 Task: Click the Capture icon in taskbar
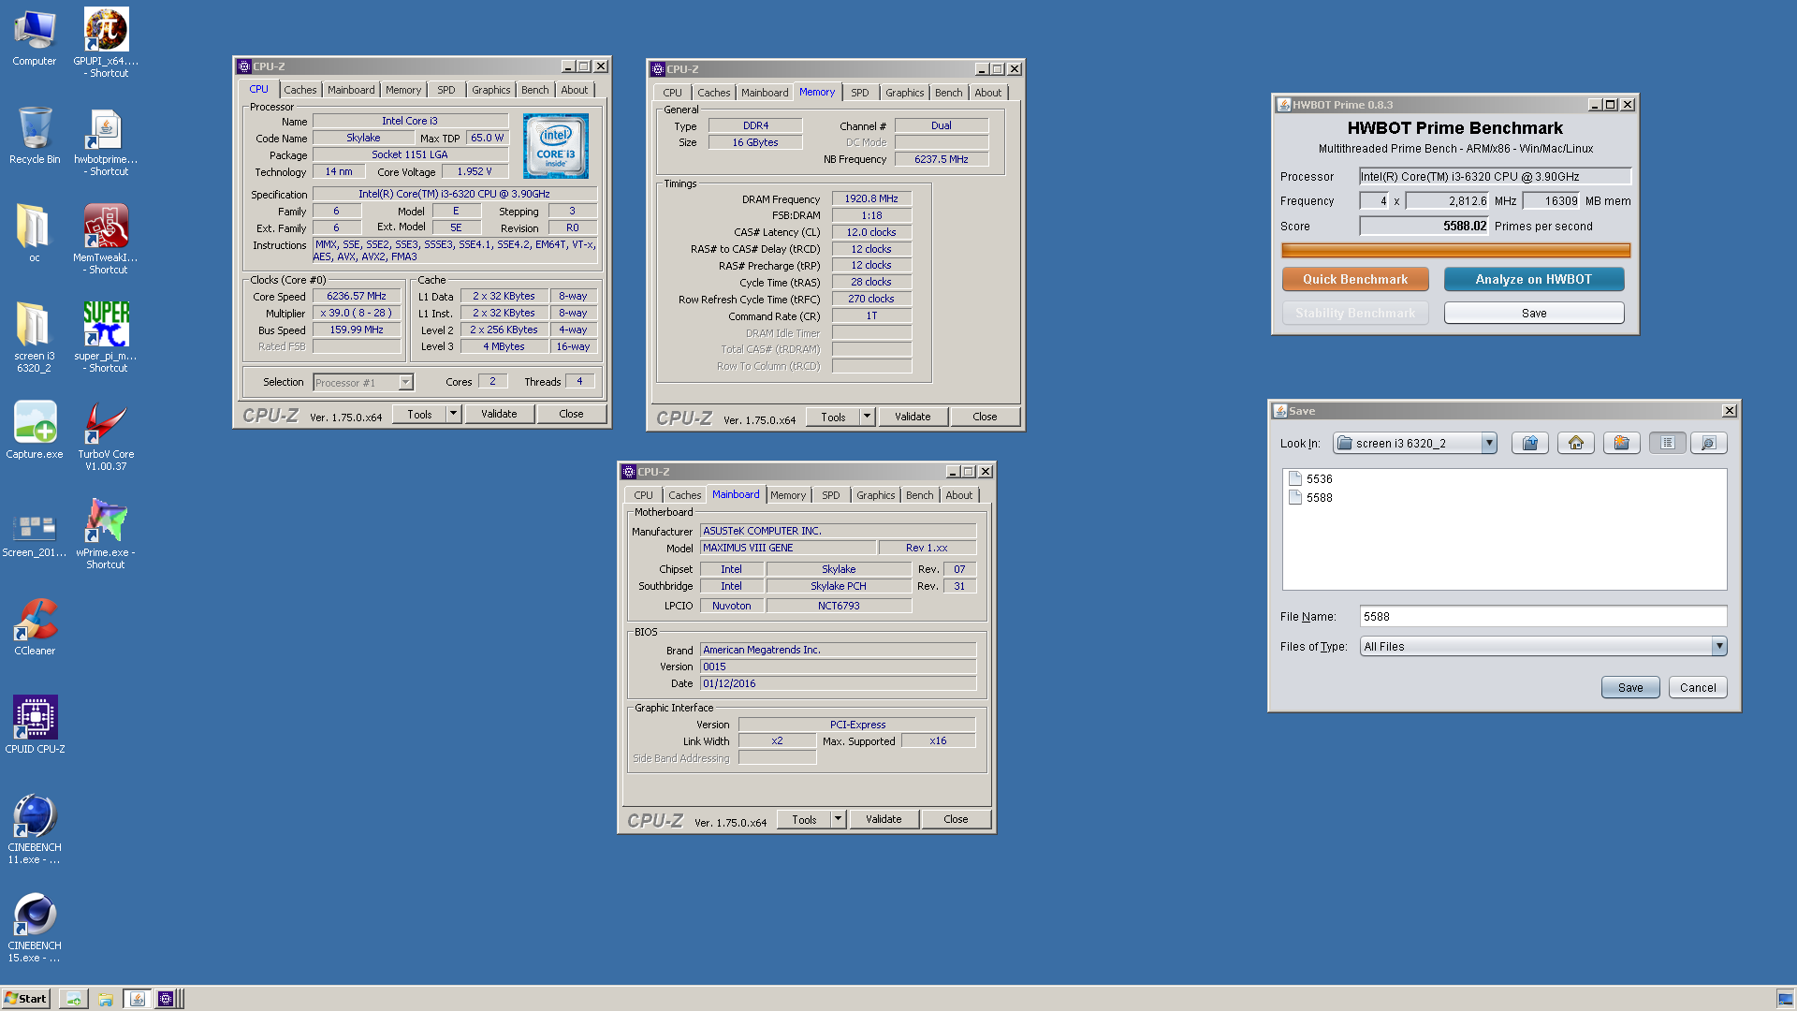pyautogui.click(x=73, y=999)
